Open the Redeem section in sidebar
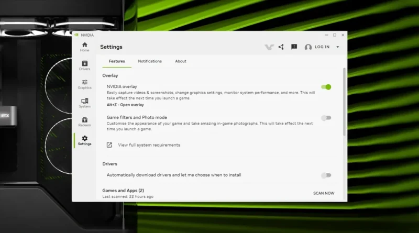 [84, 121]
